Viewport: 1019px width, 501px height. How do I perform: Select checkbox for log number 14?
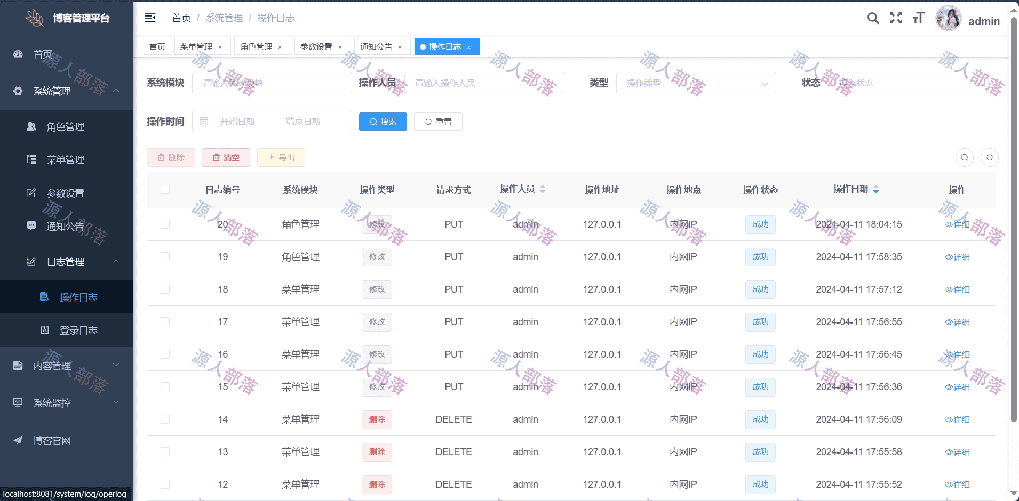(x=165, y=419)
